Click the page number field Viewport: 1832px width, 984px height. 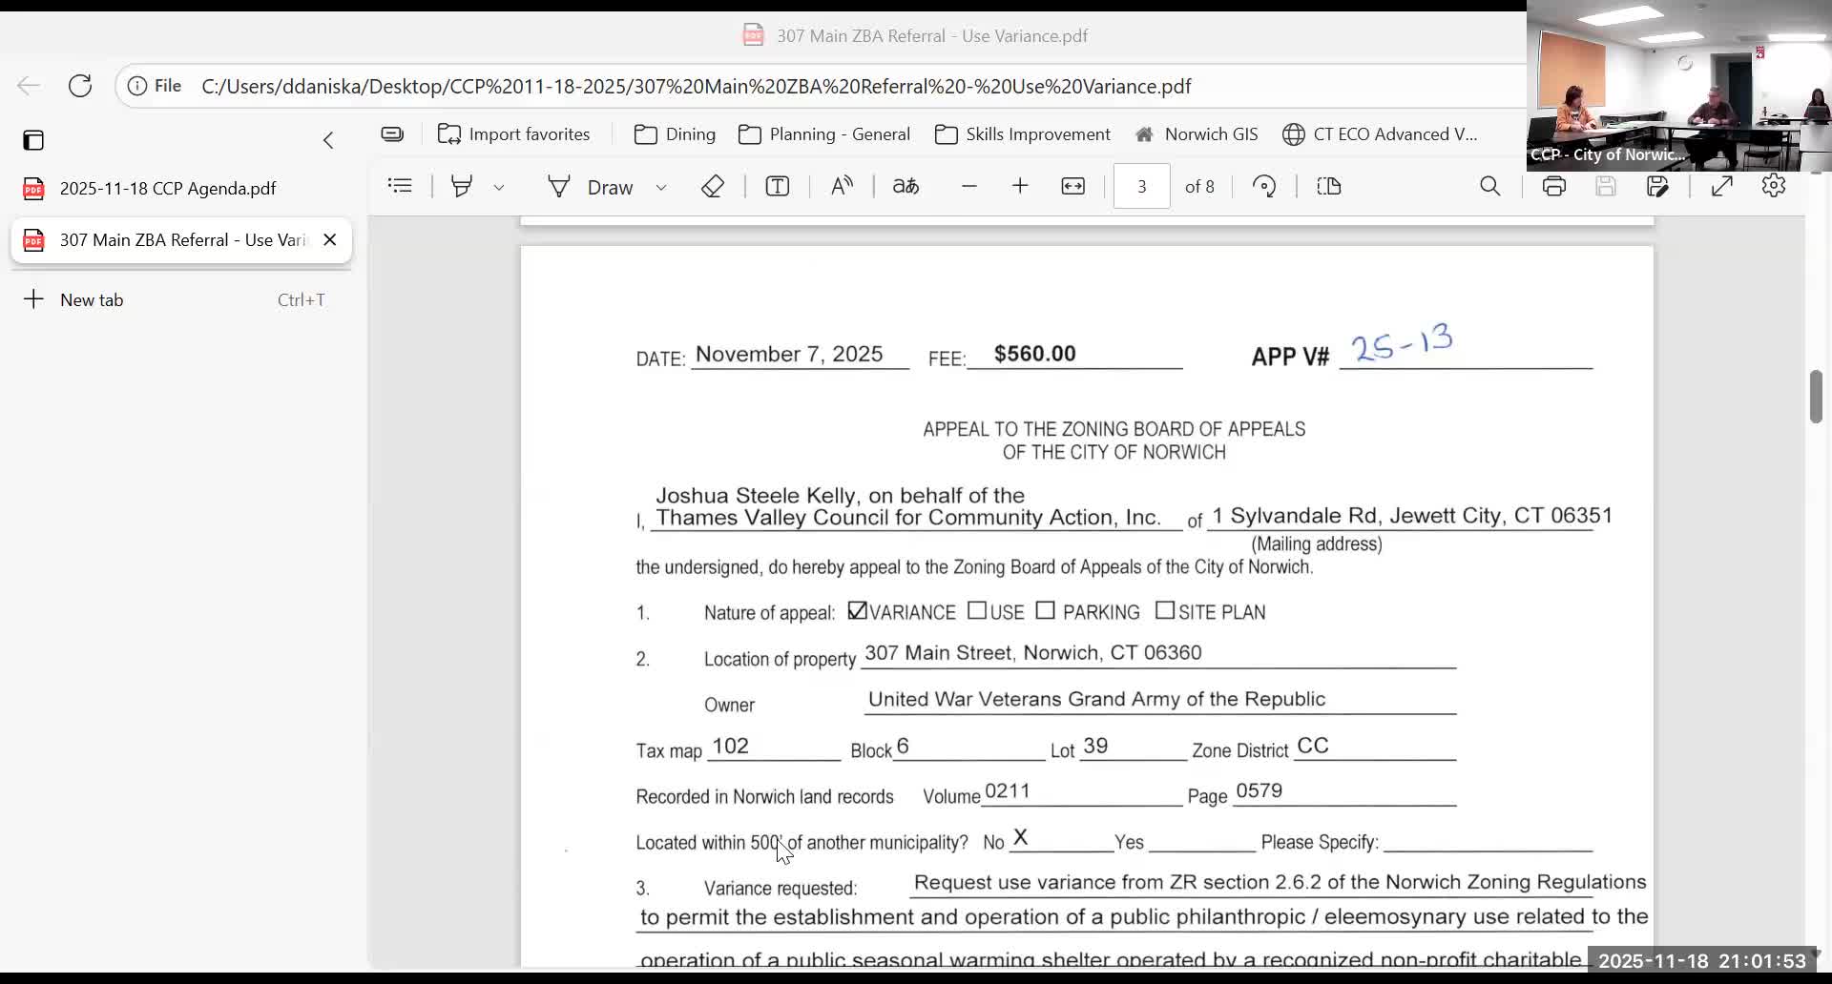coord(1141,187)
